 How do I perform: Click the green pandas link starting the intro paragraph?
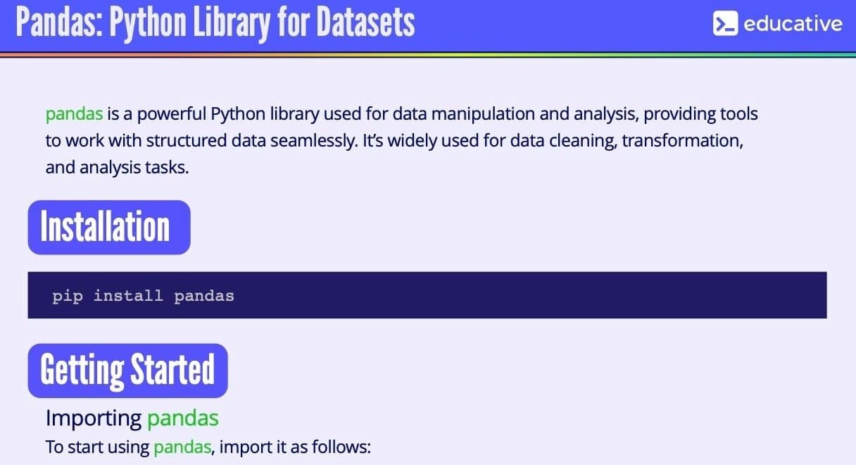tap(74, 113)
